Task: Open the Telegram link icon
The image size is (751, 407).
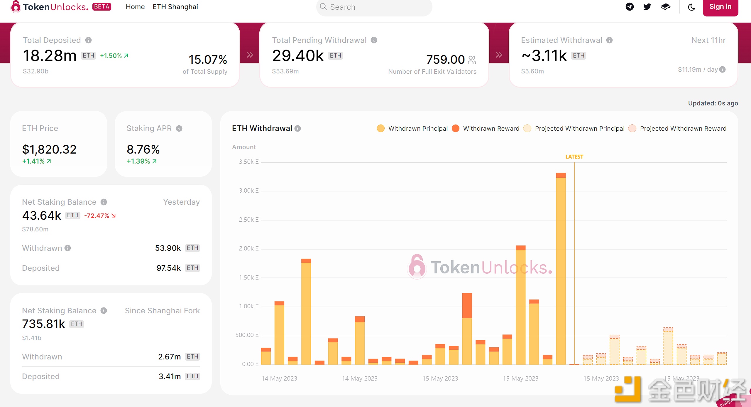Action: click(x=630, y=7)
